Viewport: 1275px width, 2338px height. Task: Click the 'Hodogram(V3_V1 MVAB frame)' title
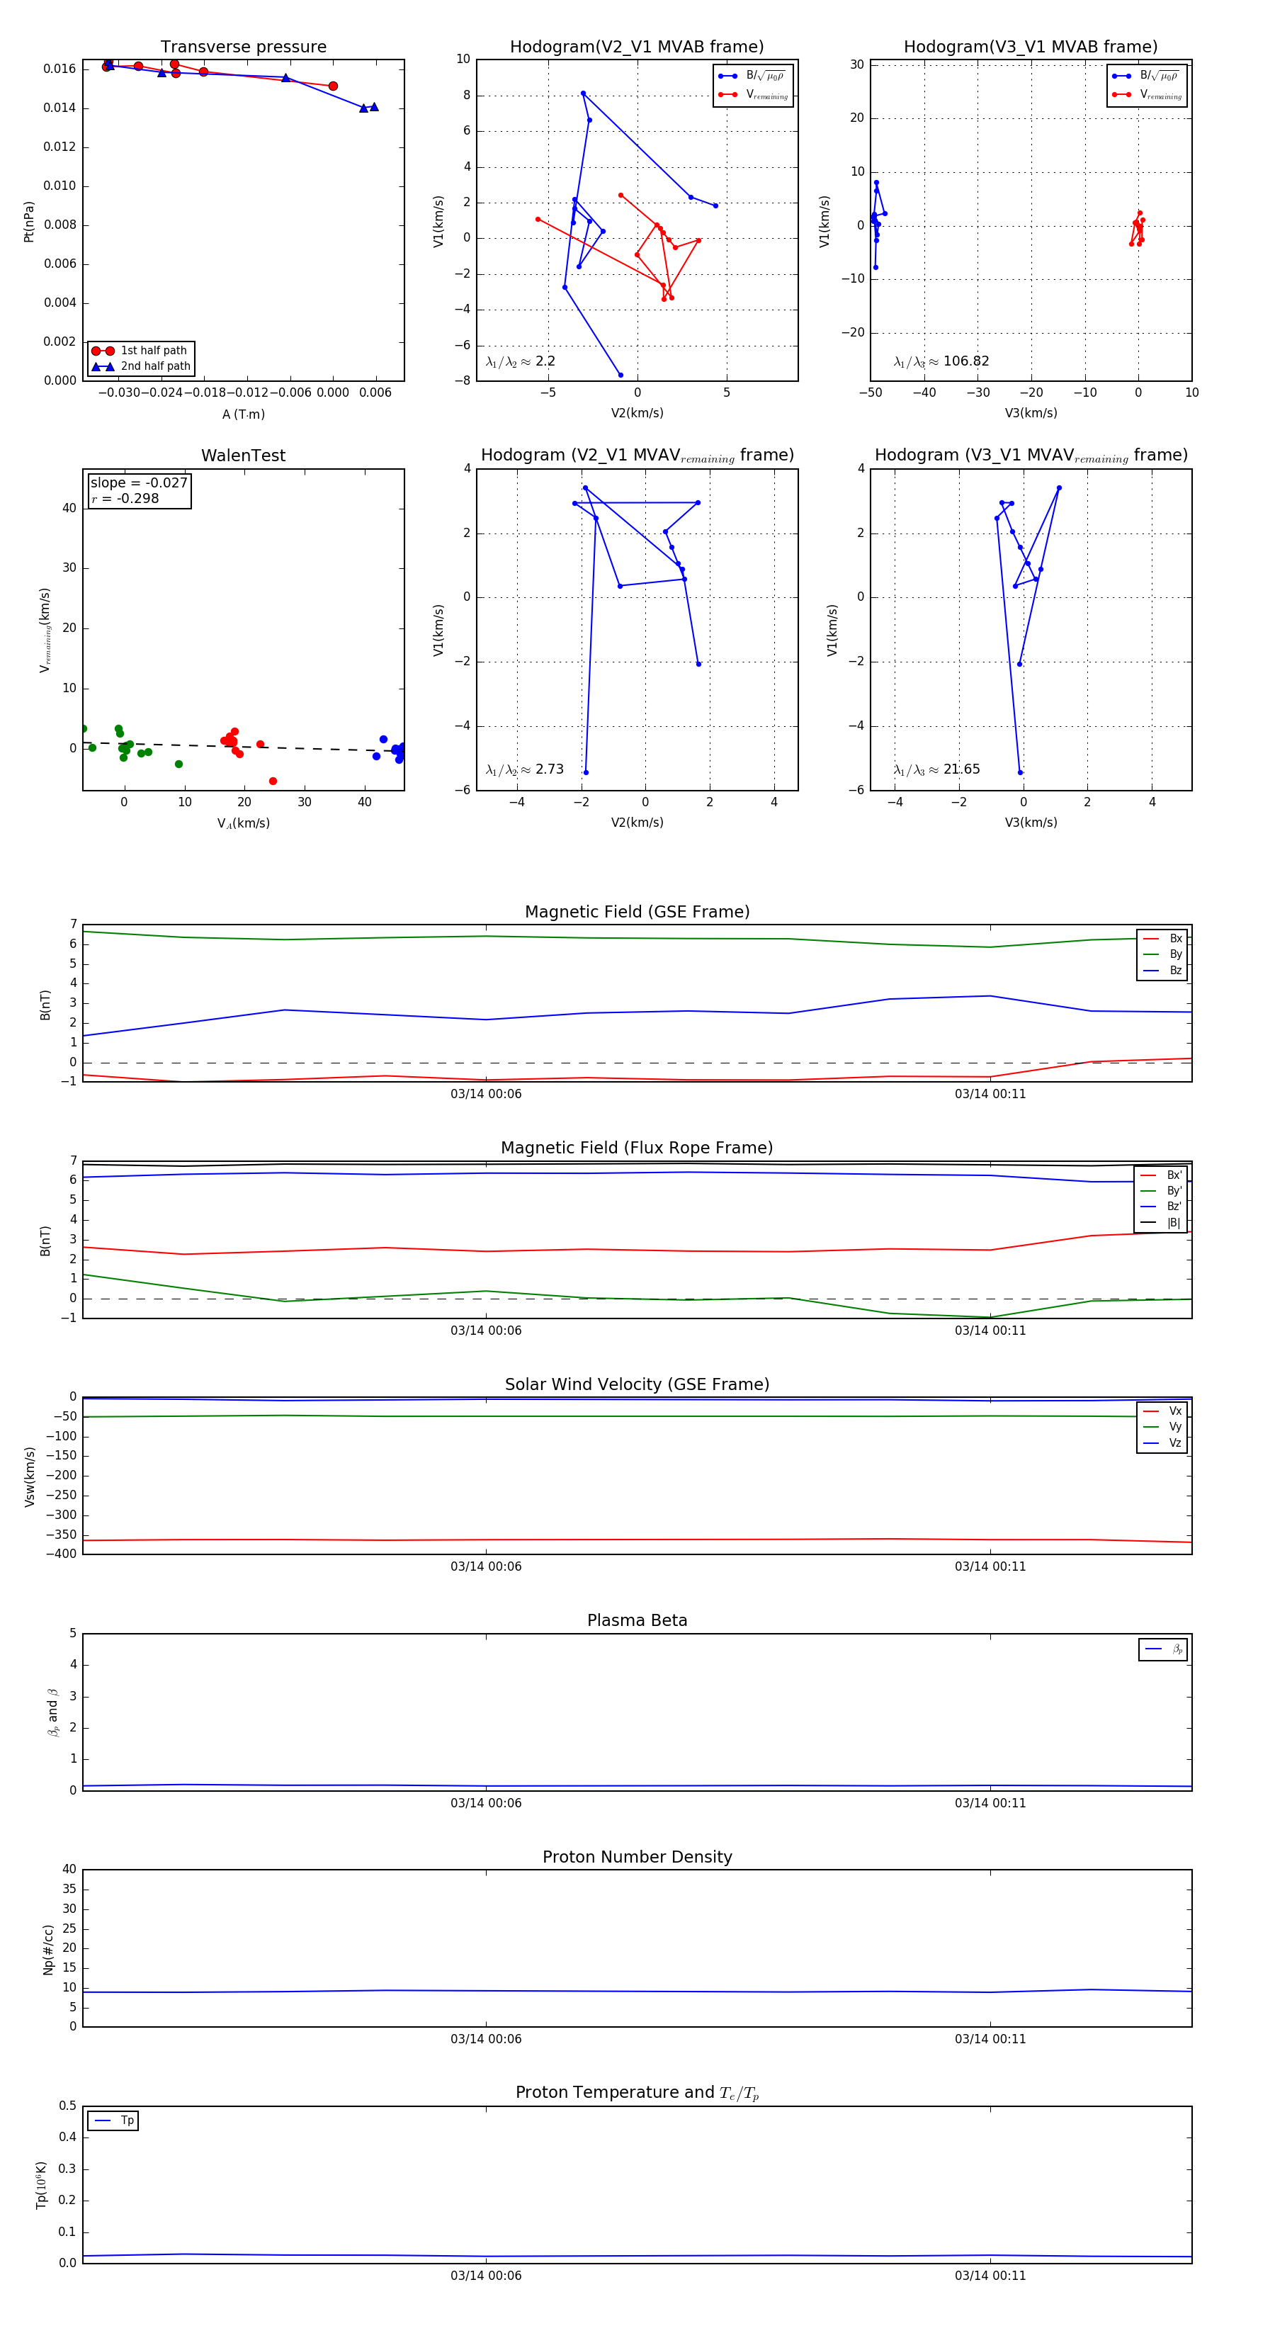tap(1030, 46)
